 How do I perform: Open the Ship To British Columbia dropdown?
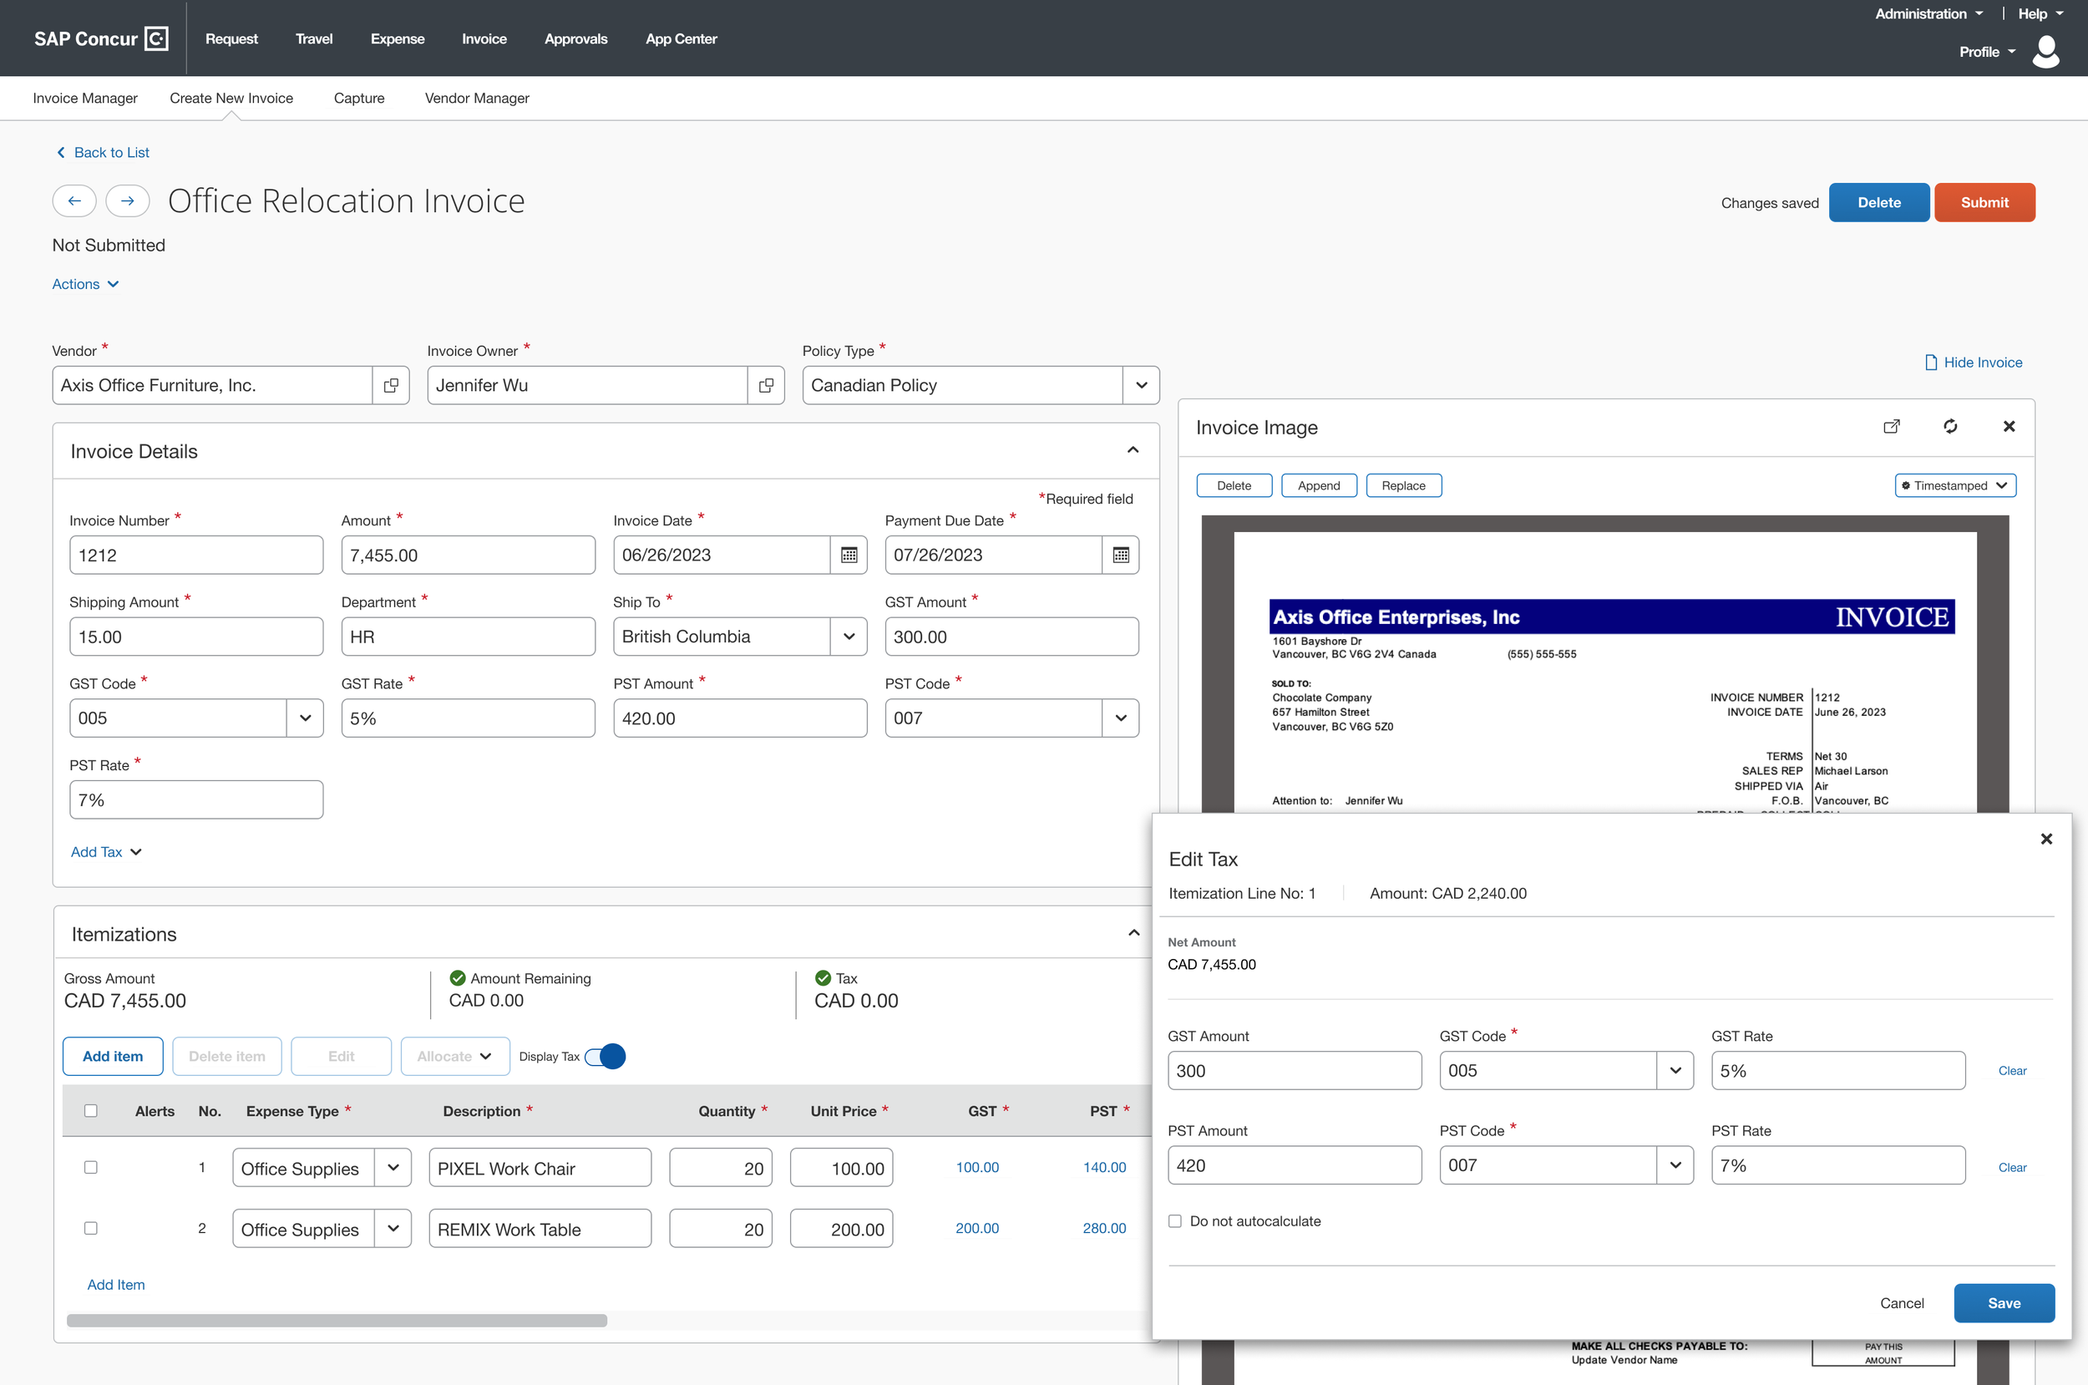(x=849, y=637)
